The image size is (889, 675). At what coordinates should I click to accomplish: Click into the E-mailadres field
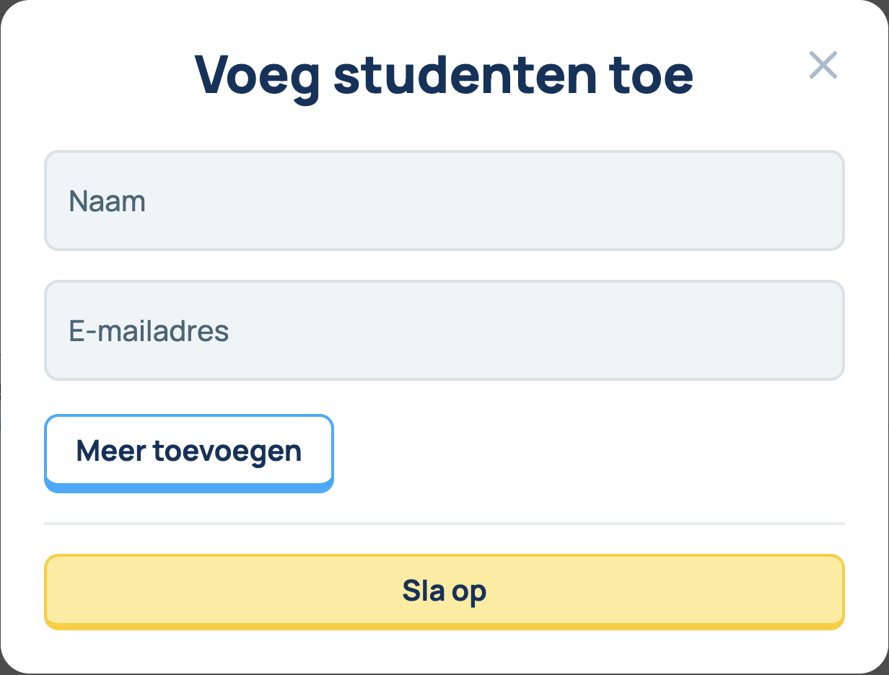[x=444, y=330]
